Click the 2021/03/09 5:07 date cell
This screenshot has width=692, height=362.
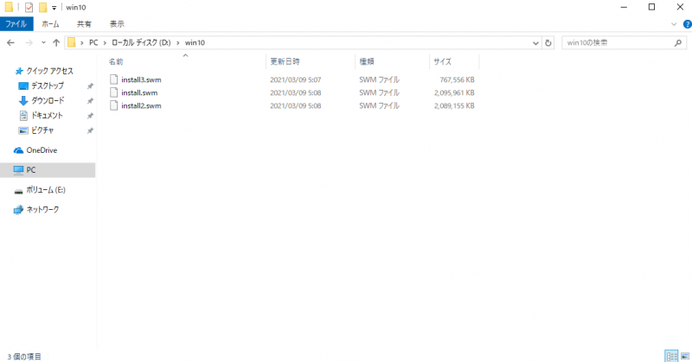point(296,79)
